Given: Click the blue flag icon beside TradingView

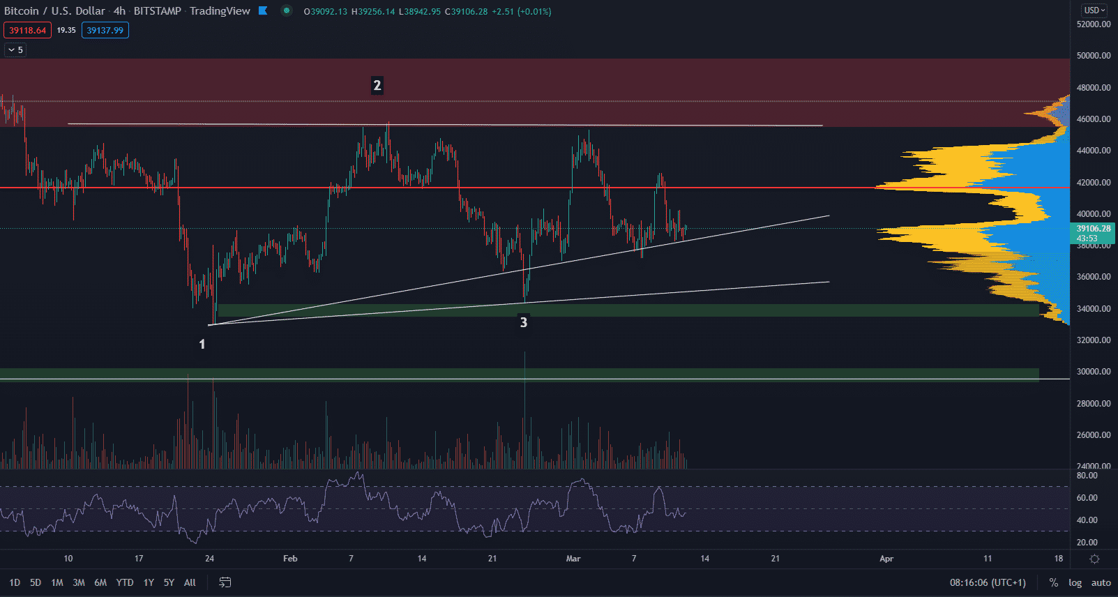Looking at the screenshot, I should (x=263, y=10).
